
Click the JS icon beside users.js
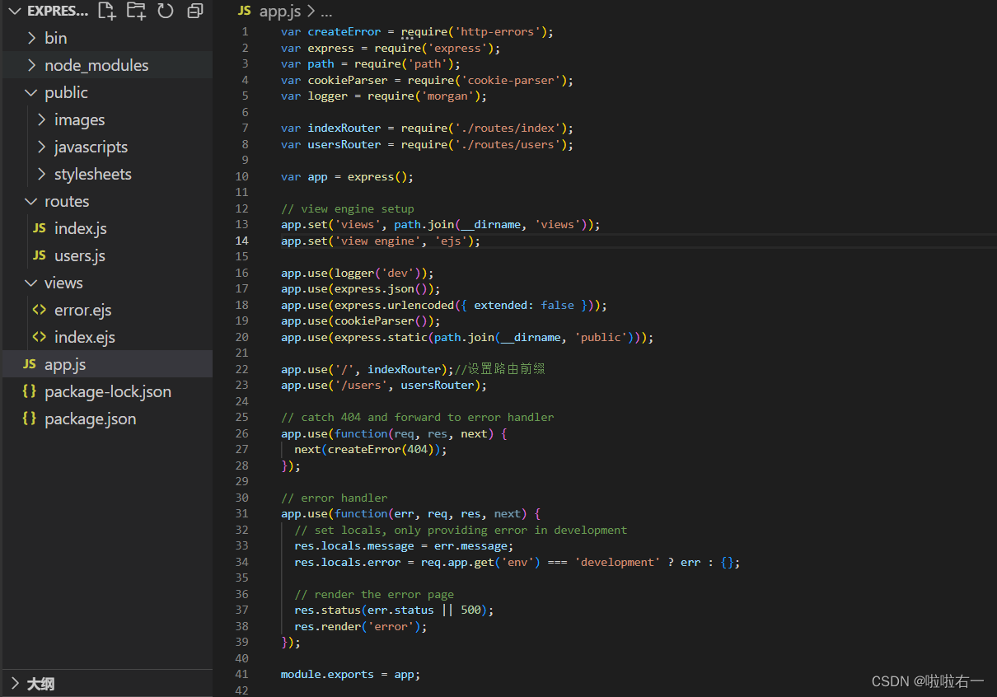39,255
